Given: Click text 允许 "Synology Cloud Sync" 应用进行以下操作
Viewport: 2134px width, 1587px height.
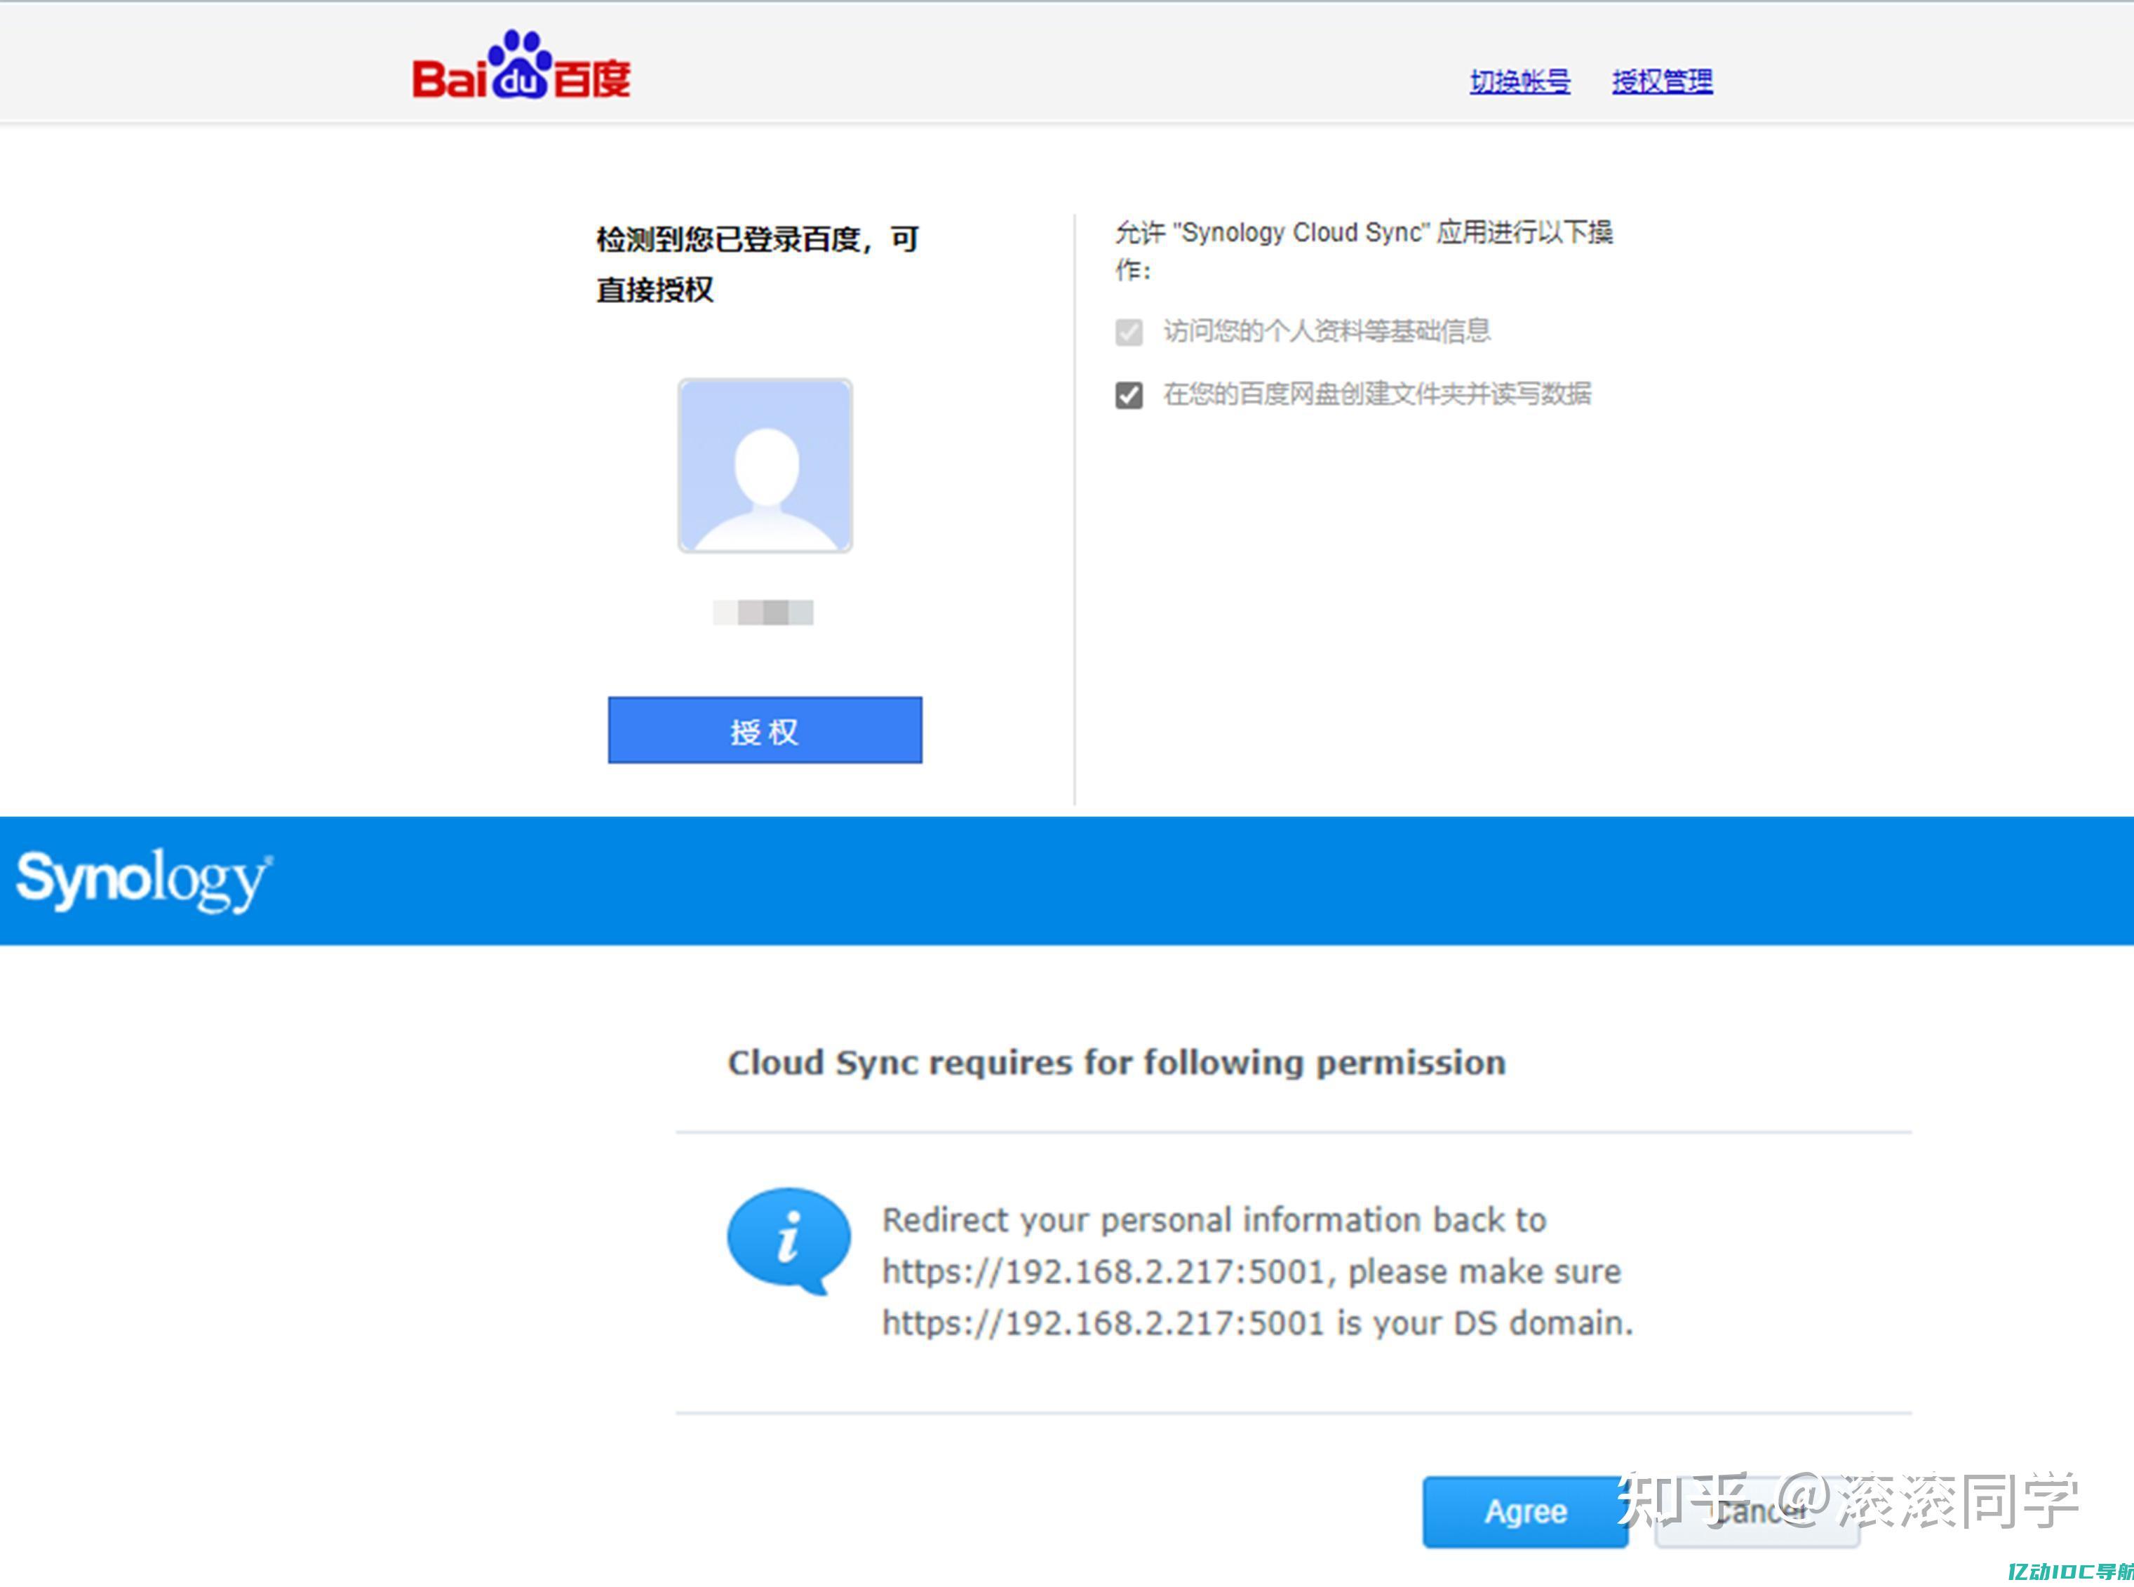Looking at the screenshot, I should click(x=1364, y=250).
